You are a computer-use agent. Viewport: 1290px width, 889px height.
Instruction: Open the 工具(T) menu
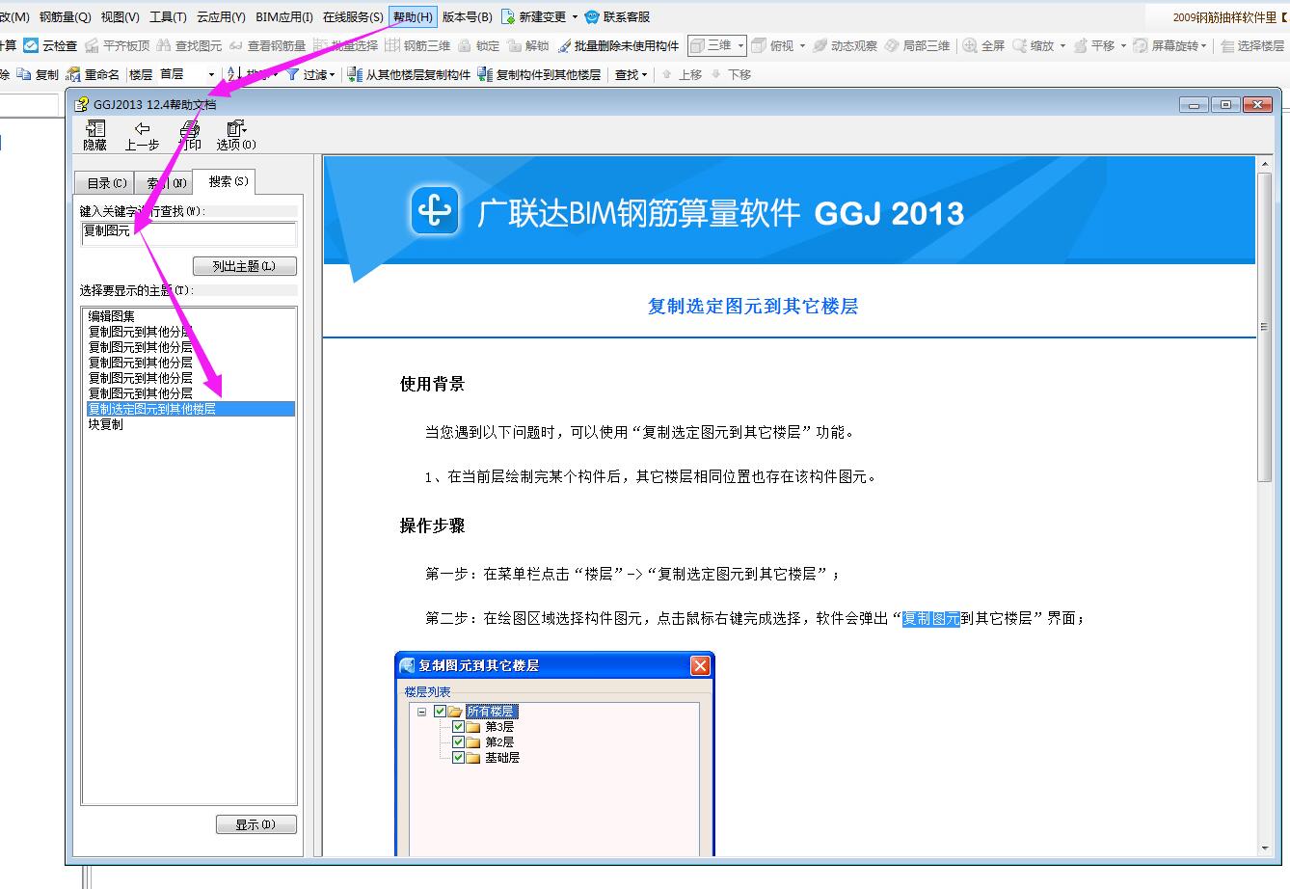[x=168, y=16]
